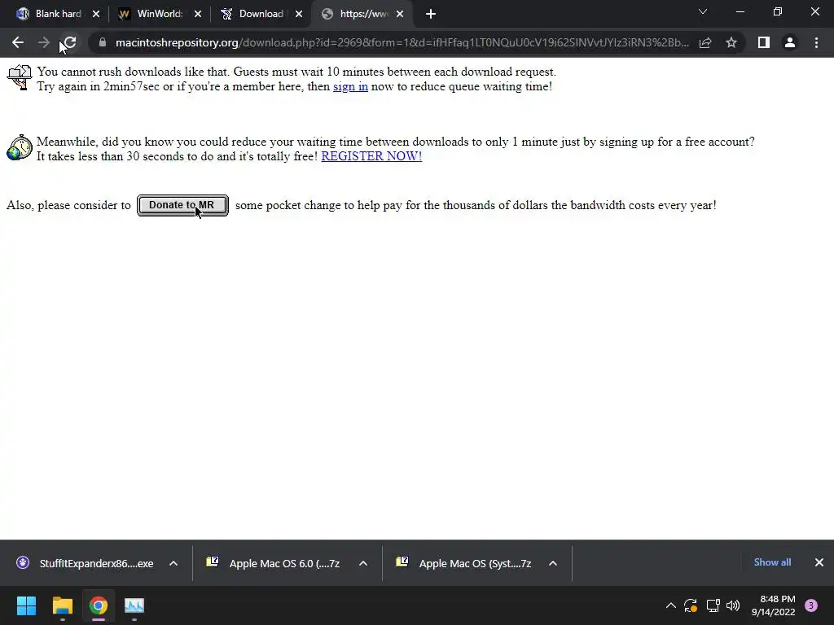Click the forward navigation arrow
Image resolution: width=834 pixels, height=625 pixels.
pos(44,42)
